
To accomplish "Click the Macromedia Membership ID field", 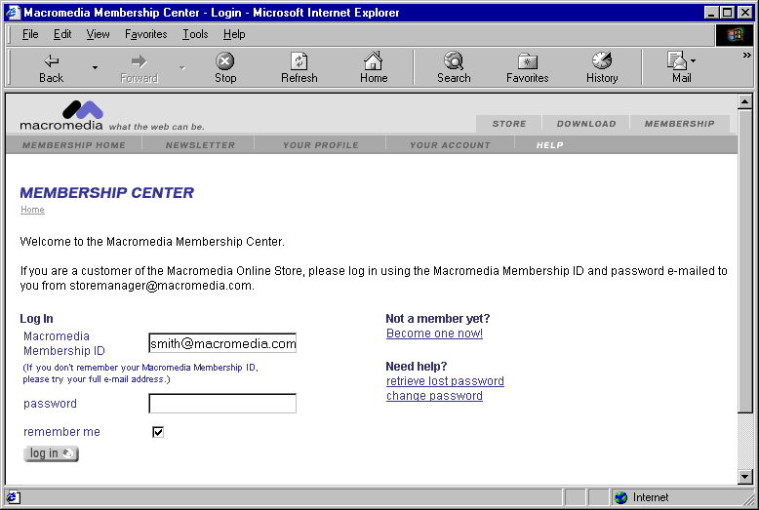I will 222,343.
